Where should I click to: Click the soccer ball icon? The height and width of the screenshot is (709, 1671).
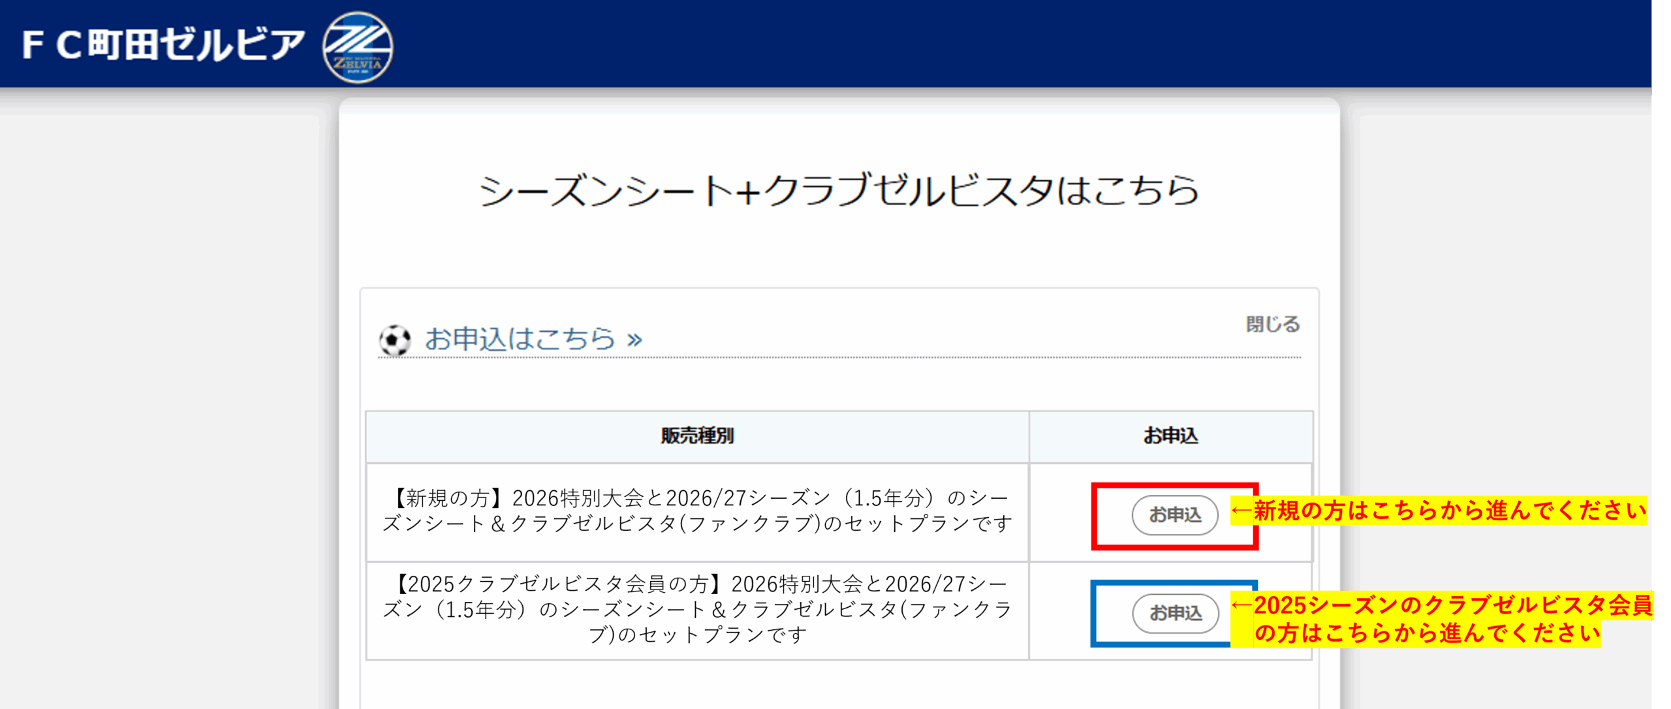[x=395, y=340]
